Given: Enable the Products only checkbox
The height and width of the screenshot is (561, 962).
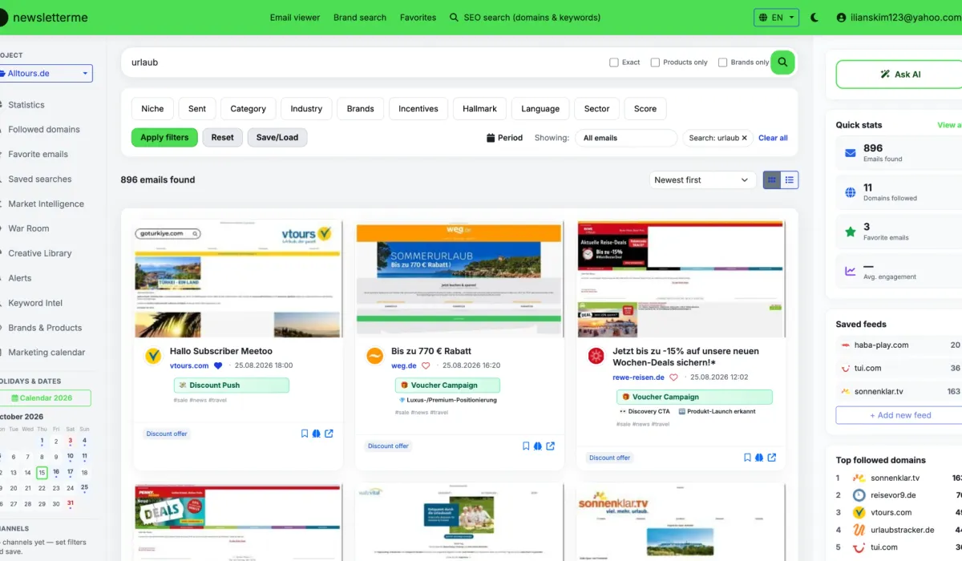Looking at the screenshot, I should pyautogui.click(x=655, y=63).
